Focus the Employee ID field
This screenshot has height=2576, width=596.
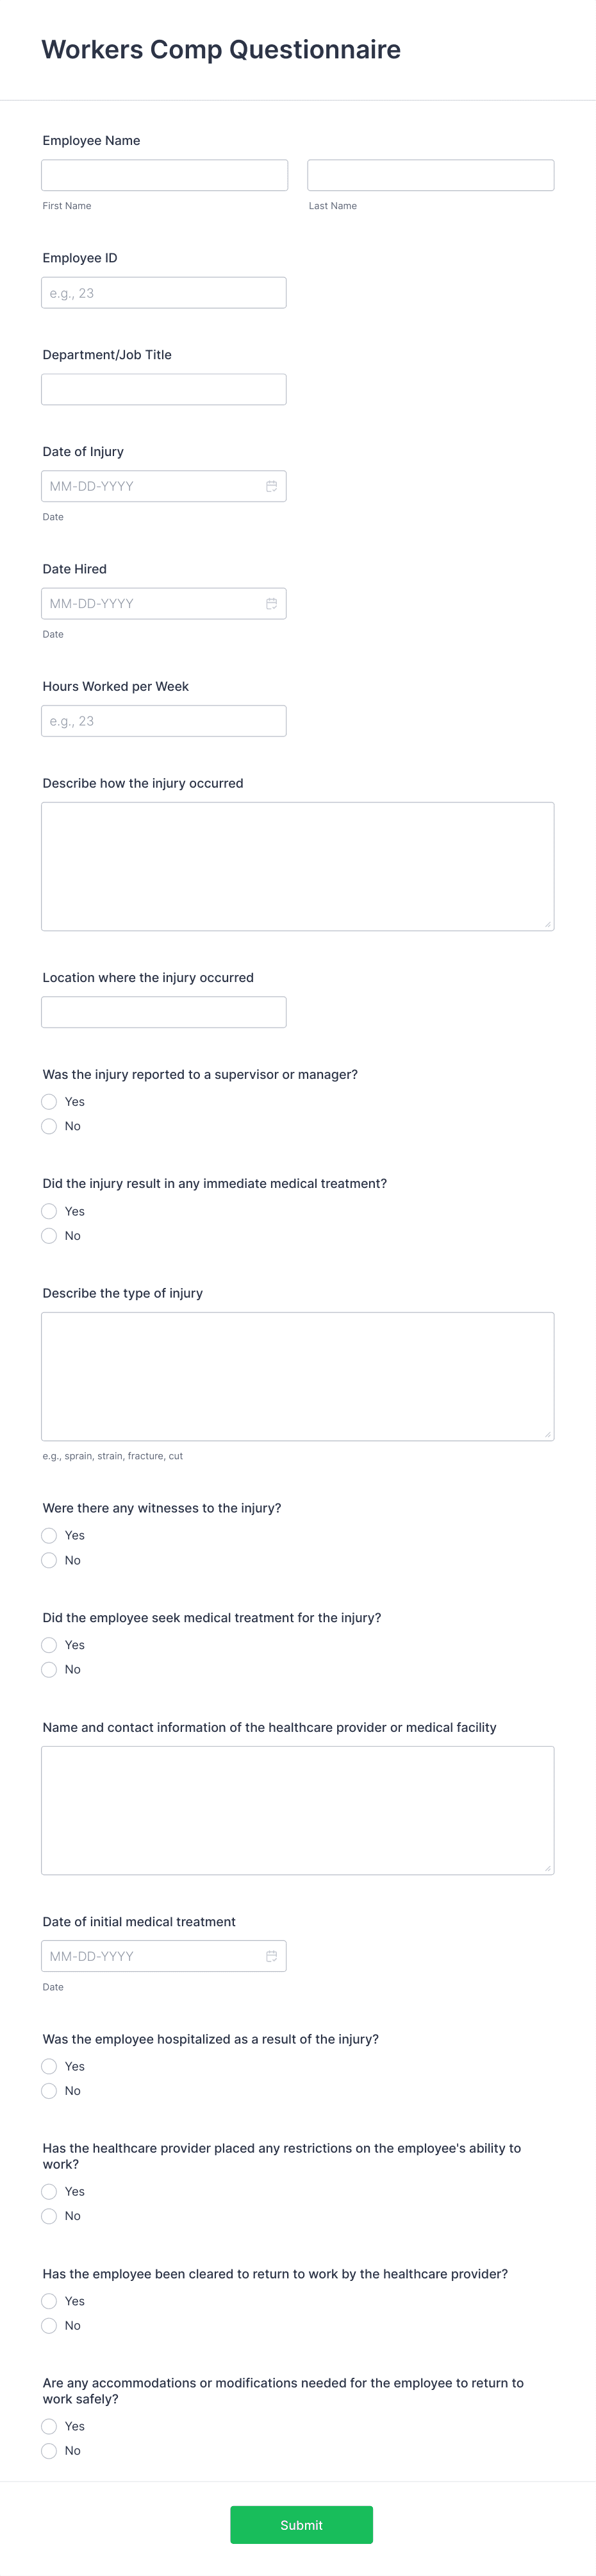click(x=163, y=292)
